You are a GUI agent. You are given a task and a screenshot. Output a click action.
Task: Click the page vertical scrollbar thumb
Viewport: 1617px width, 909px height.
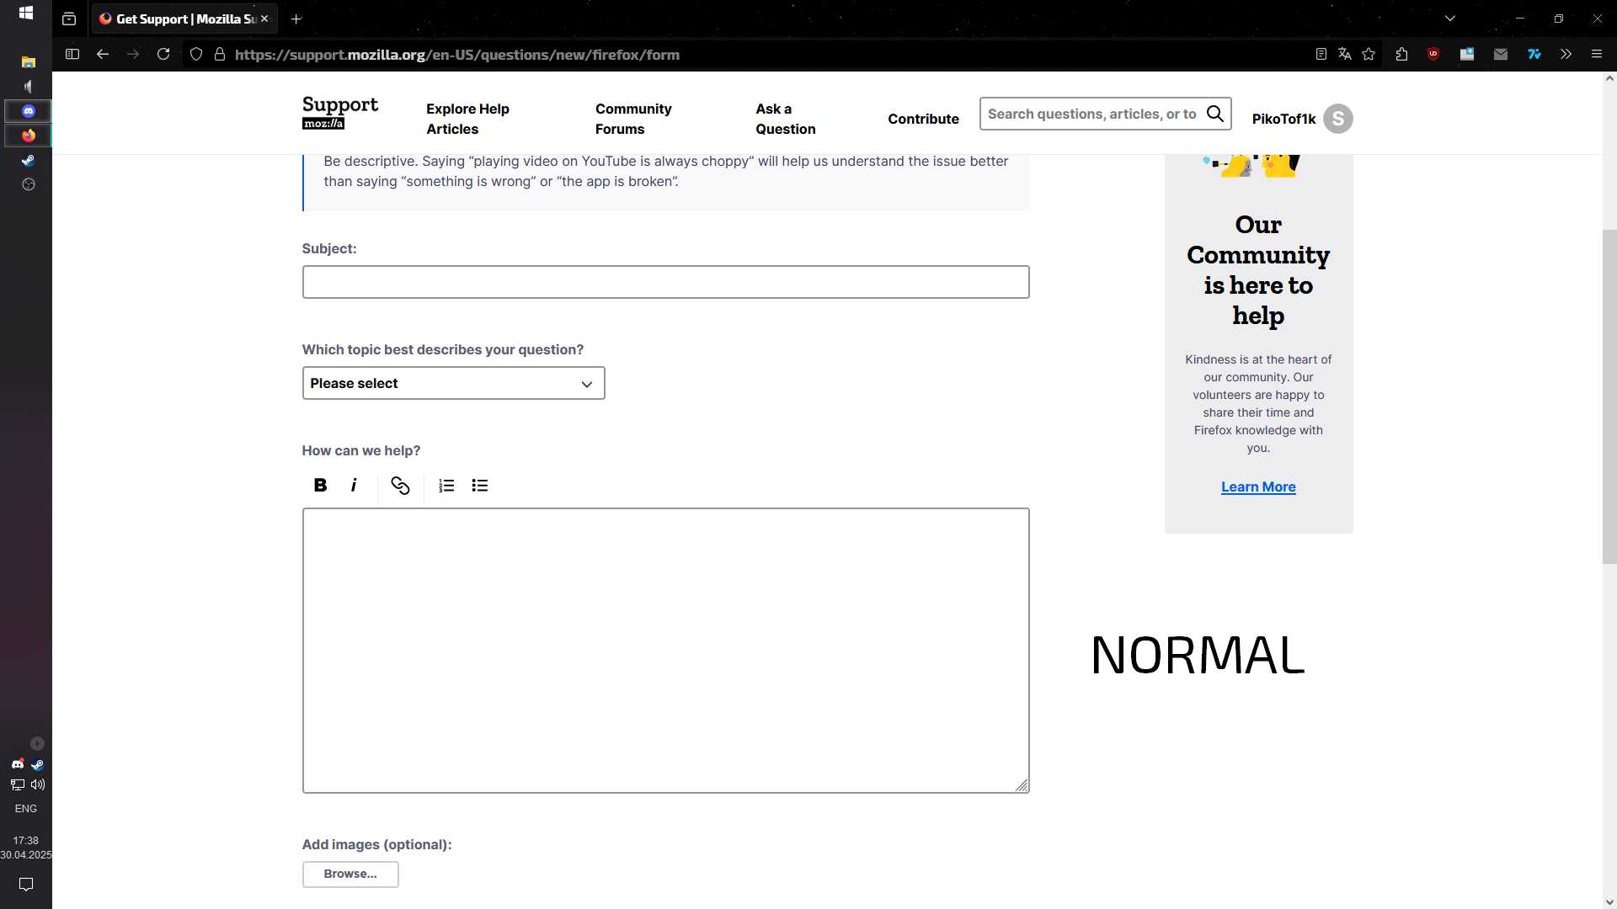1609,396
